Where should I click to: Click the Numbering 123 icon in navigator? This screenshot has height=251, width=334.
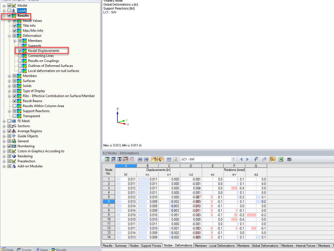click(14, 146)
